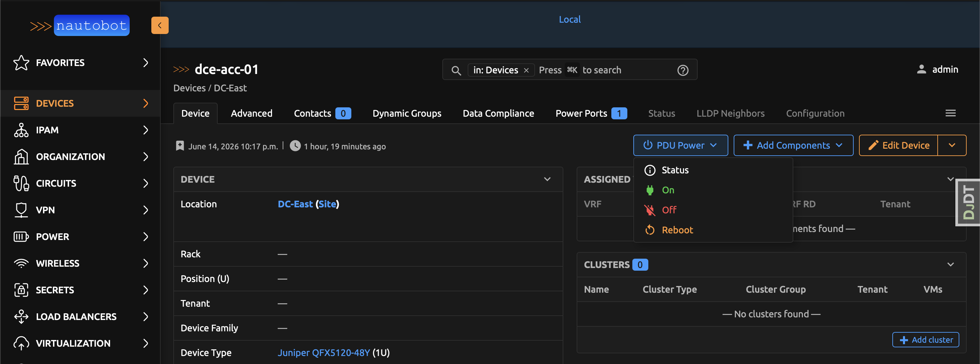Click the Edit Device button
This screenshot has height=364, width=980.
pyautogui.click(x=899, y=145)
